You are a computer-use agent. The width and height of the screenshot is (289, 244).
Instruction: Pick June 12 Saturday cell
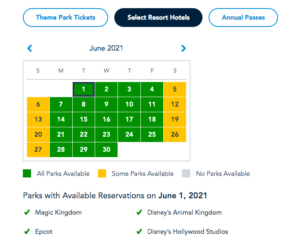pos(175,104)
